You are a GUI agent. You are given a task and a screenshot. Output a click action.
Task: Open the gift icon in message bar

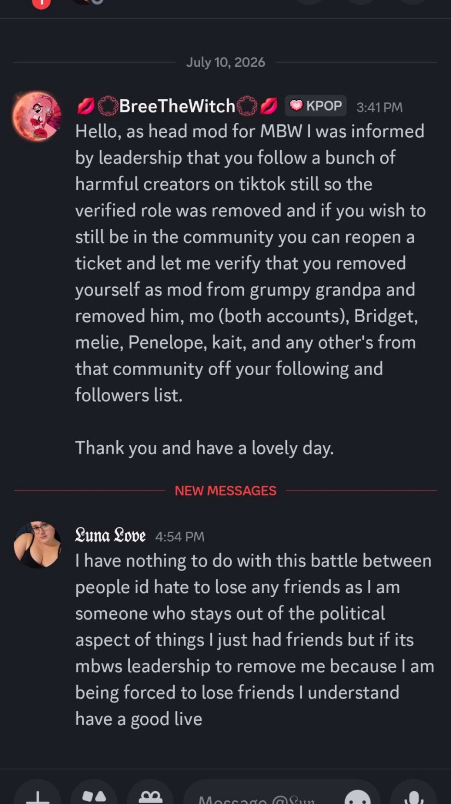coord(150,794)
